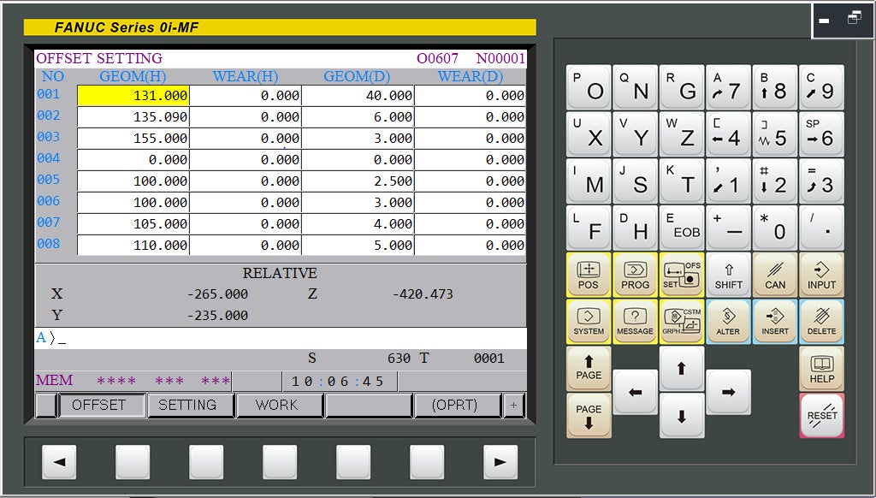This screenshot has width=876, height=498.
Task: Click the Y / V address key
Action: (636, 134)
